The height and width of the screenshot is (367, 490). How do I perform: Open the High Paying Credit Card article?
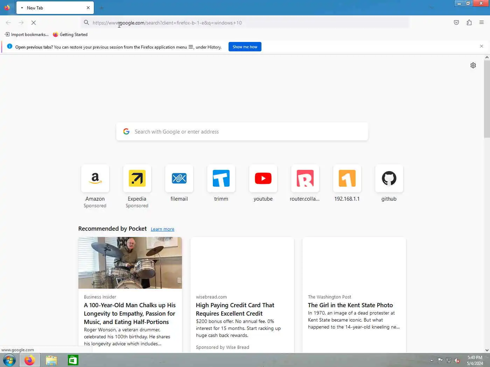point(242,295)
